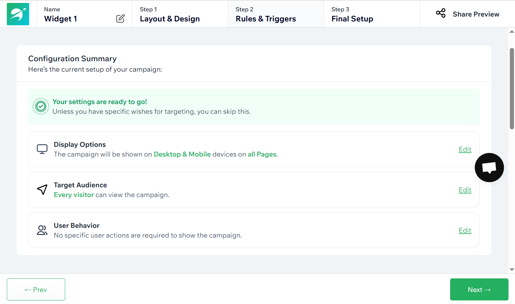Click the green rocket logo icon
The image size is (515, 304).
tap(18, 14)
